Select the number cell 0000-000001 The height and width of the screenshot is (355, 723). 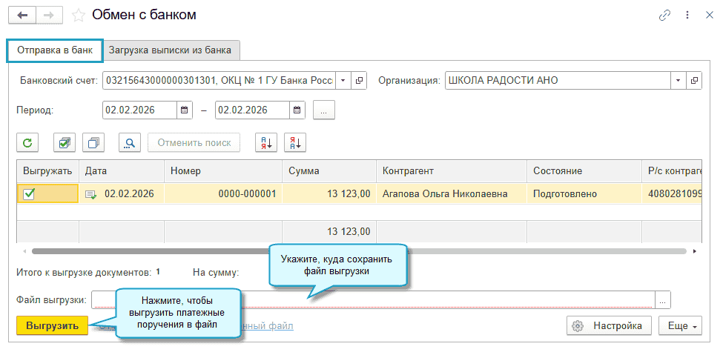point(223,193)
